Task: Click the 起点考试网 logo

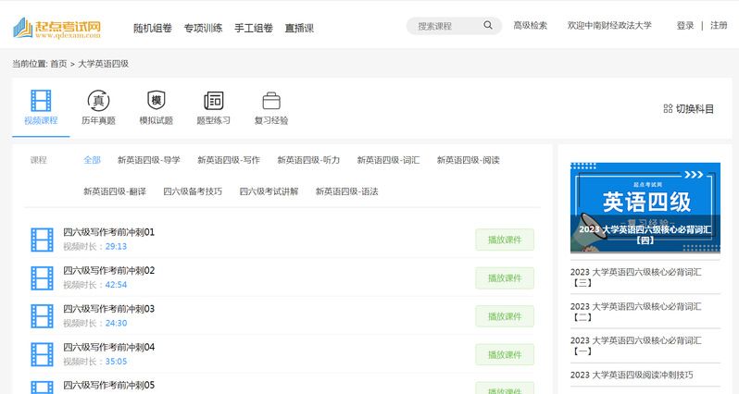Action: (x=57, y=28)
